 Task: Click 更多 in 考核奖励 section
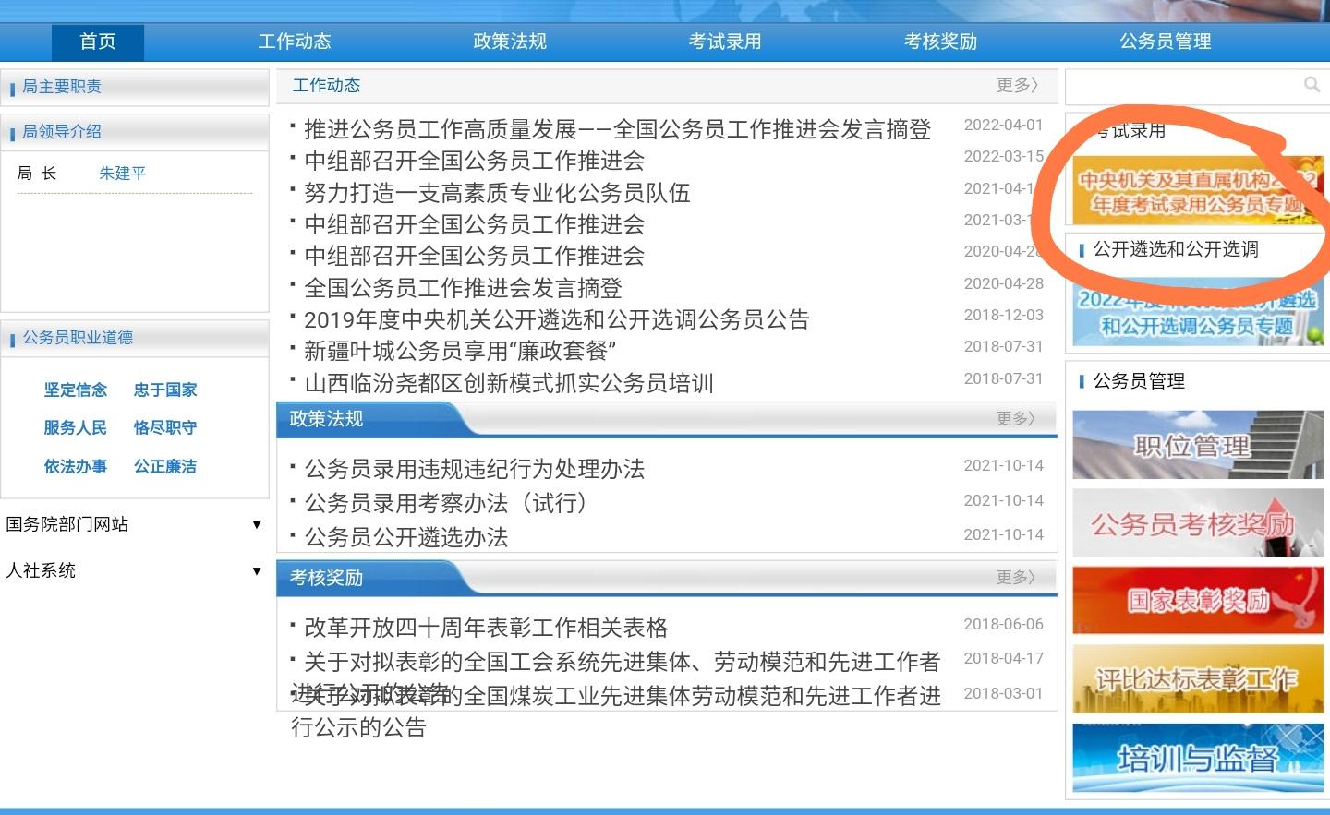1017,577
